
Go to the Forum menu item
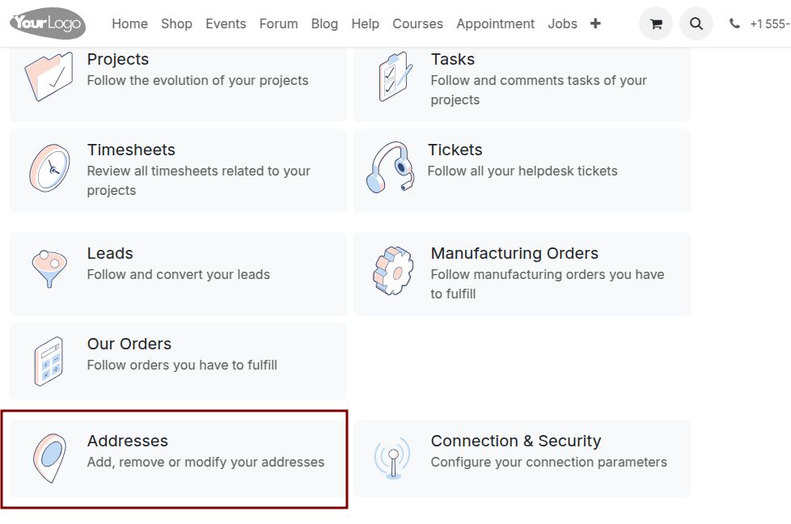(278, 23)
